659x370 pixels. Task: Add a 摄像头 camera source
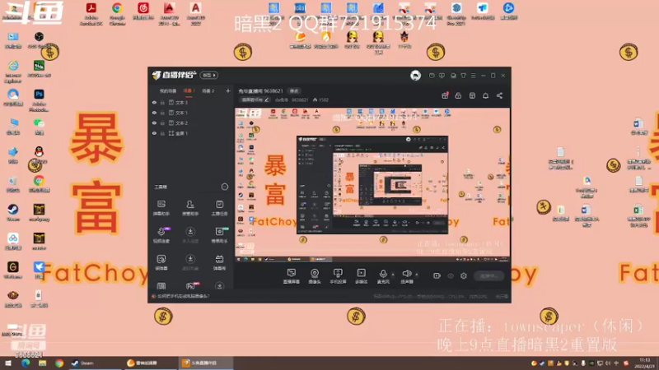[315, 276]
